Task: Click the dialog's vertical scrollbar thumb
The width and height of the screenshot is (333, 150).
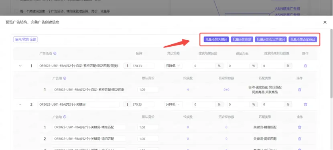Action: 331,63
